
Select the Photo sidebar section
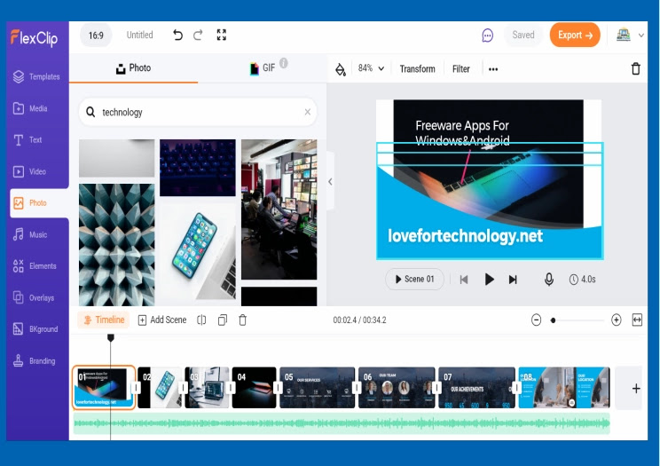[x=39, y=203]
